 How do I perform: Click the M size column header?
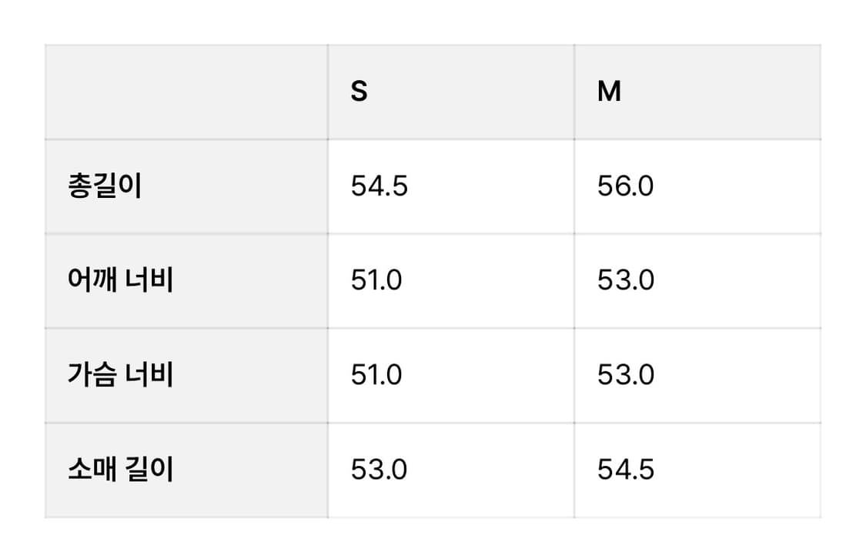[x=609, y=92]
